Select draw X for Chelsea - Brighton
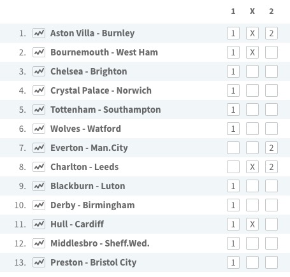Viewport: 290px width, 277px height. (252, 71)
